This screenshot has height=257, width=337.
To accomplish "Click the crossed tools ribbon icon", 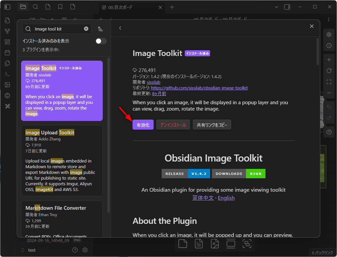I will click(7, 106).
